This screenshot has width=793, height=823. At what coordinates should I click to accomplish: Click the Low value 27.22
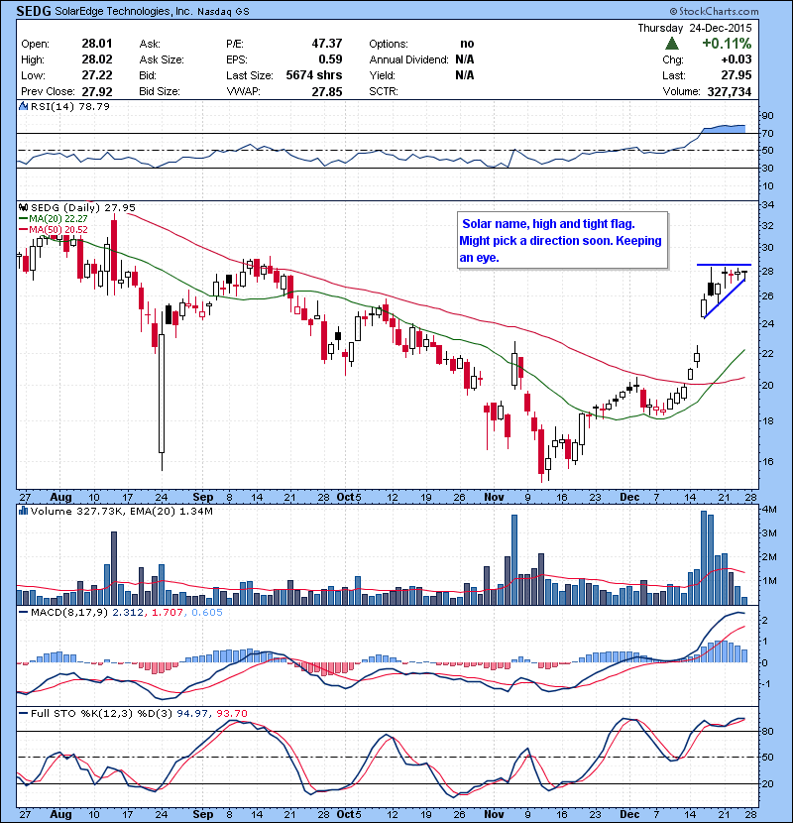tap(97, 75)
